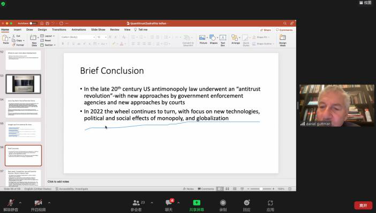Screen dimensions: 376x213
Task: Open Design Ideas pane
Action: point(283,40)
